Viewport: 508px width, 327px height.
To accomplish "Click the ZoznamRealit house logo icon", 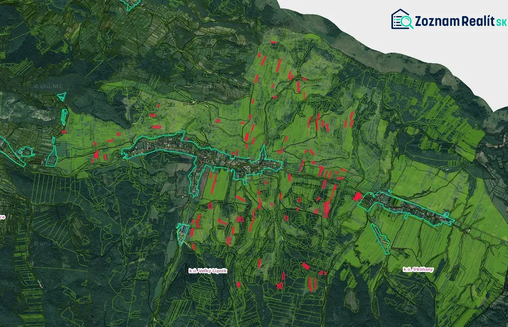I will 402,19.
